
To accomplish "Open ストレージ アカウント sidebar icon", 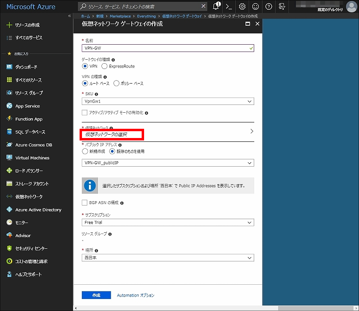I will 9,184.
